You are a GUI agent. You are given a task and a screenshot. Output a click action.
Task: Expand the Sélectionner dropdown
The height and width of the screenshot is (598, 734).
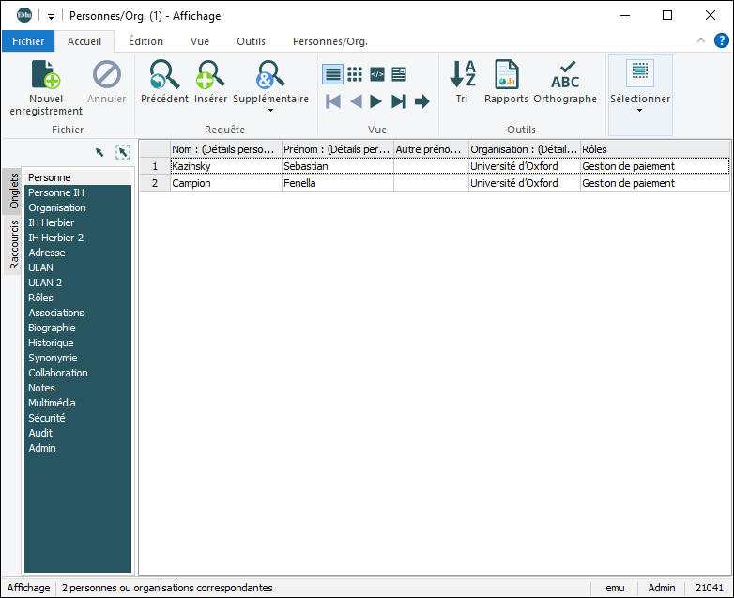[x=640, y=111]
